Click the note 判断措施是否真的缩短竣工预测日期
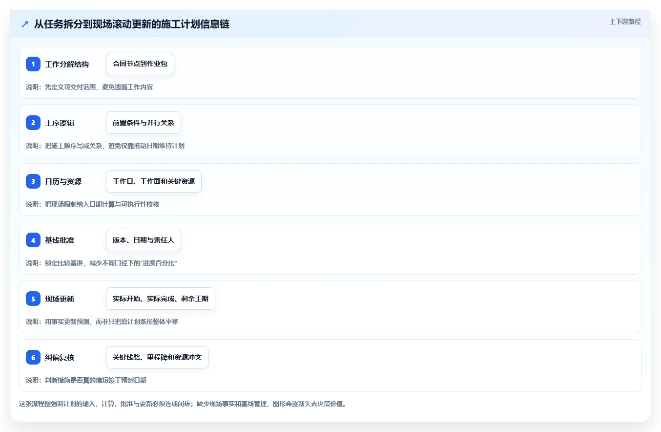Viewport: 661px width, 432px height. [x=86, y=380]
